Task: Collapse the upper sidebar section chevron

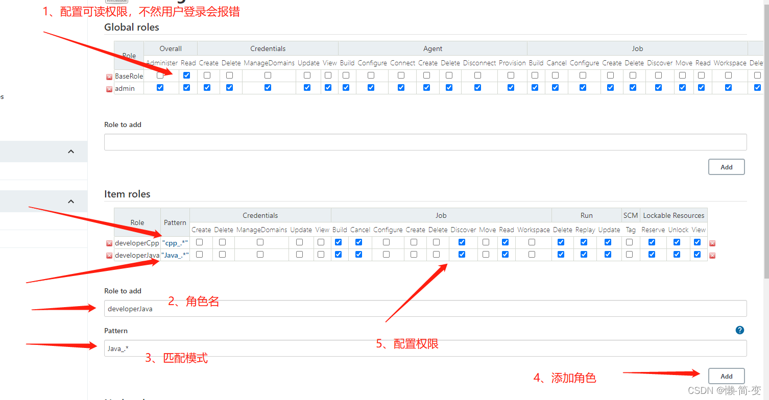Action: [71, 152]
